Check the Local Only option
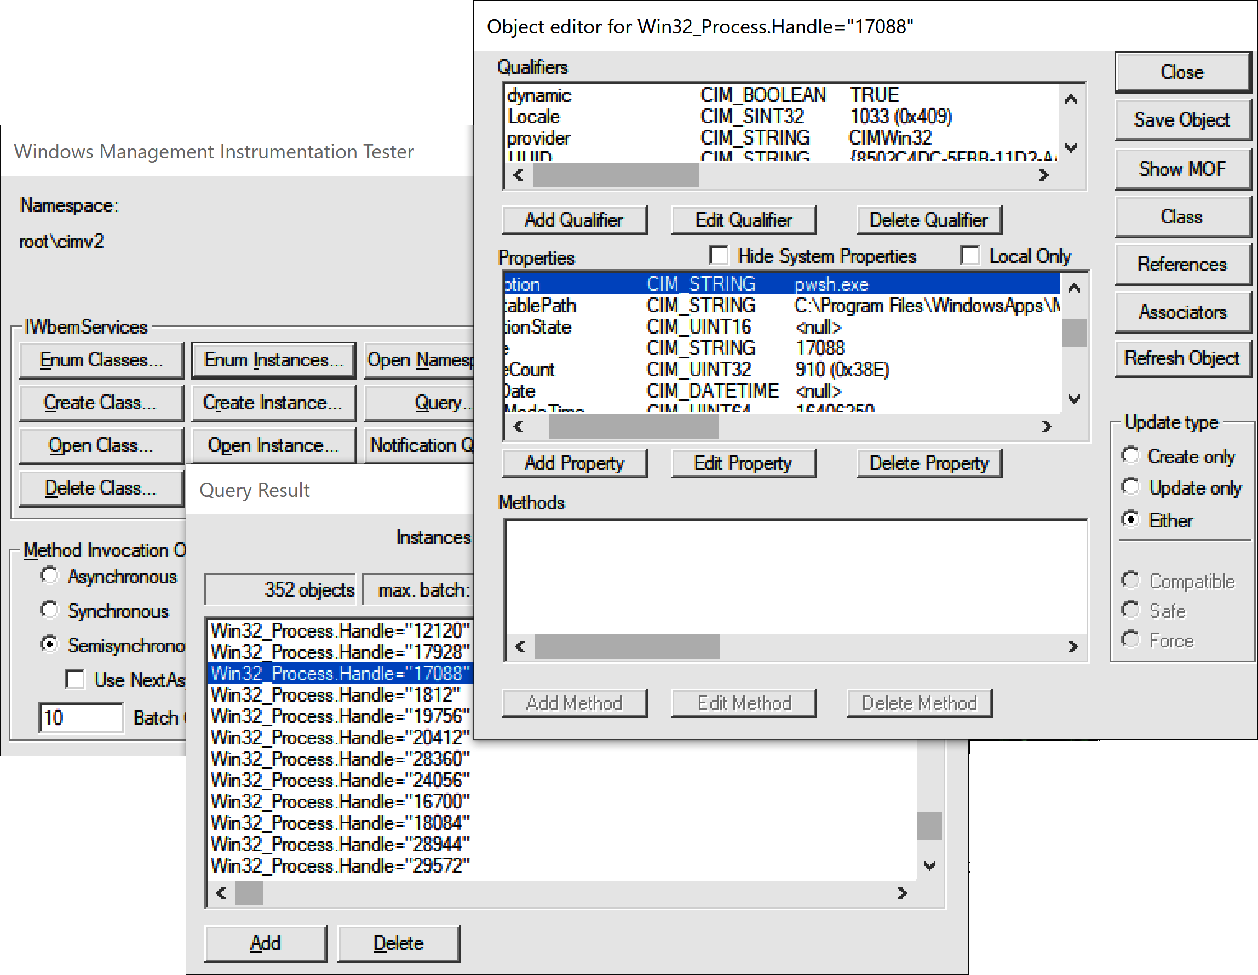This screenshot has height=975, width=1258. click(x=970, y=255)
